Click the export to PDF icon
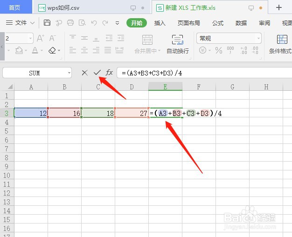This screenshot has height=237, width=292. (x=59, y=23)
